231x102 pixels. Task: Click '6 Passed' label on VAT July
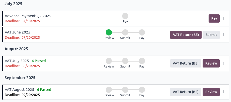(x=39, y=61)
